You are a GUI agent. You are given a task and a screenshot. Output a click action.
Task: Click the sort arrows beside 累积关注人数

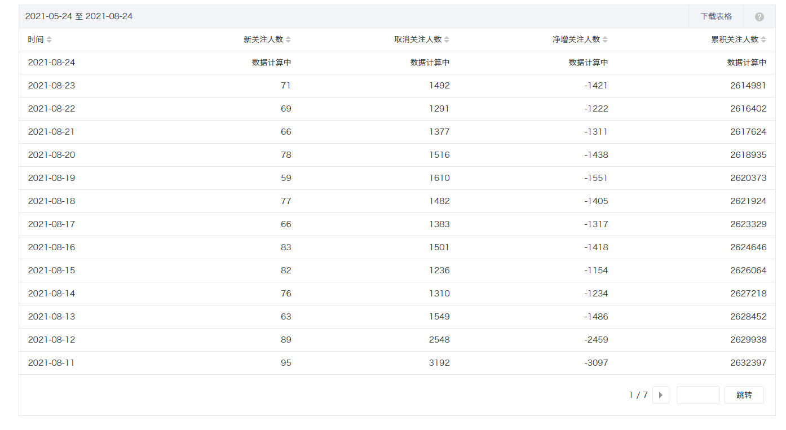(x=763, y=39)
